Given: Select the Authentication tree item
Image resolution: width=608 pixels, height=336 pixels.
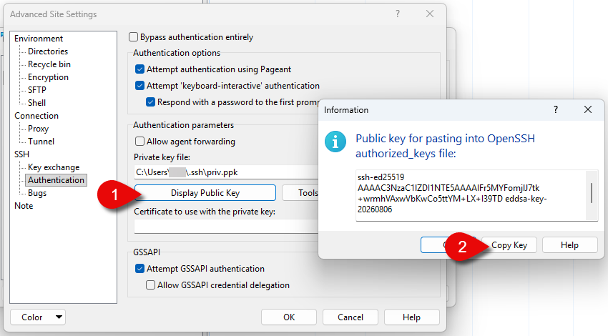Looking at the screenshot, I should click(56, 180).
